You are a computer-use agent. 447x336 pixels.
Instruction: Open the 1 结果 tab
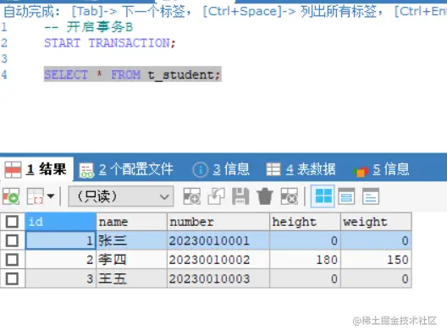click(36, 169)
